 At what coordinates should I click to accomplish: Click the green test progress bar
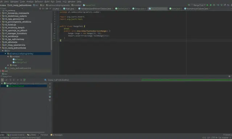click(x=187, y=80)
